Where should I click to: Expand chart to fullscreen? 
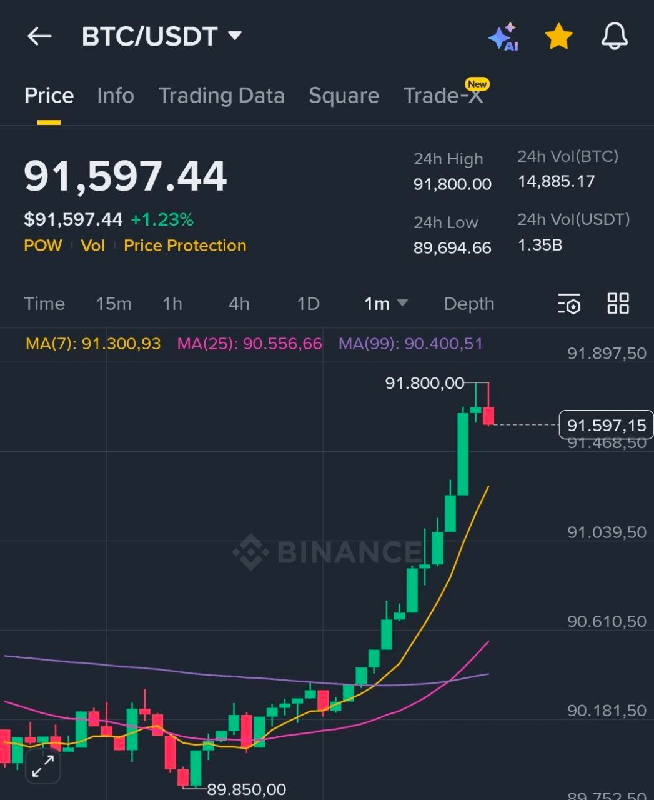click(43, 766)
